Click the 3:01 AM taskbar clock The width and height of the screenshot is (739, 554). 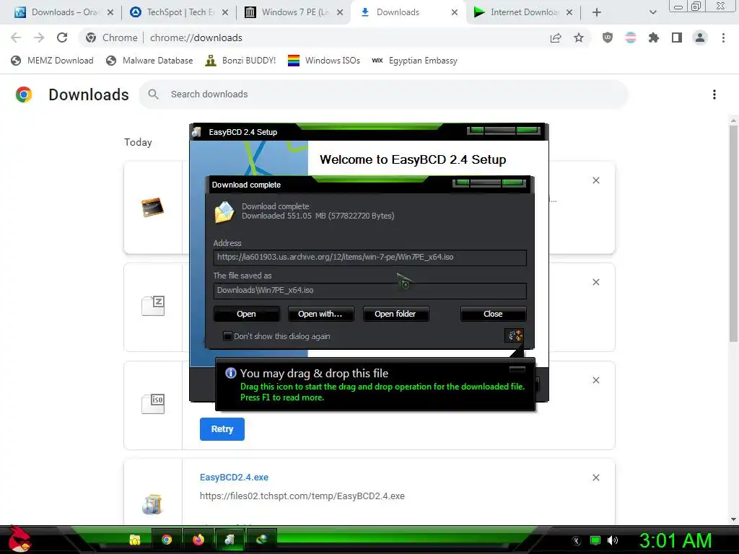point(675,540)
